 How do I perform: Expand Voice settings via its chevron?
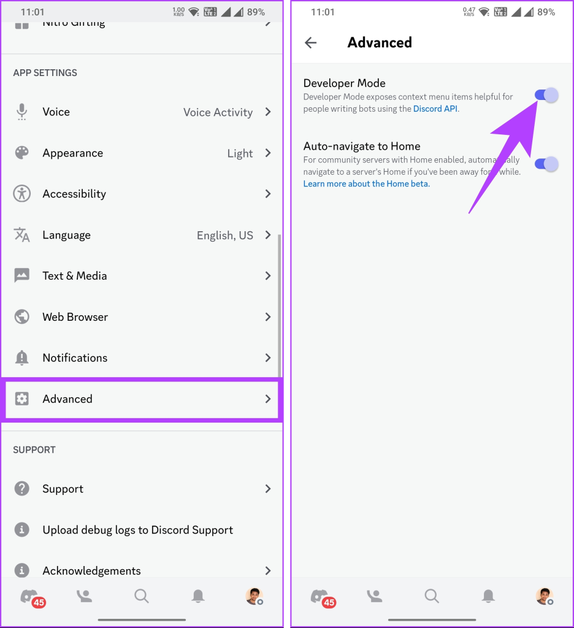(268, 112)
